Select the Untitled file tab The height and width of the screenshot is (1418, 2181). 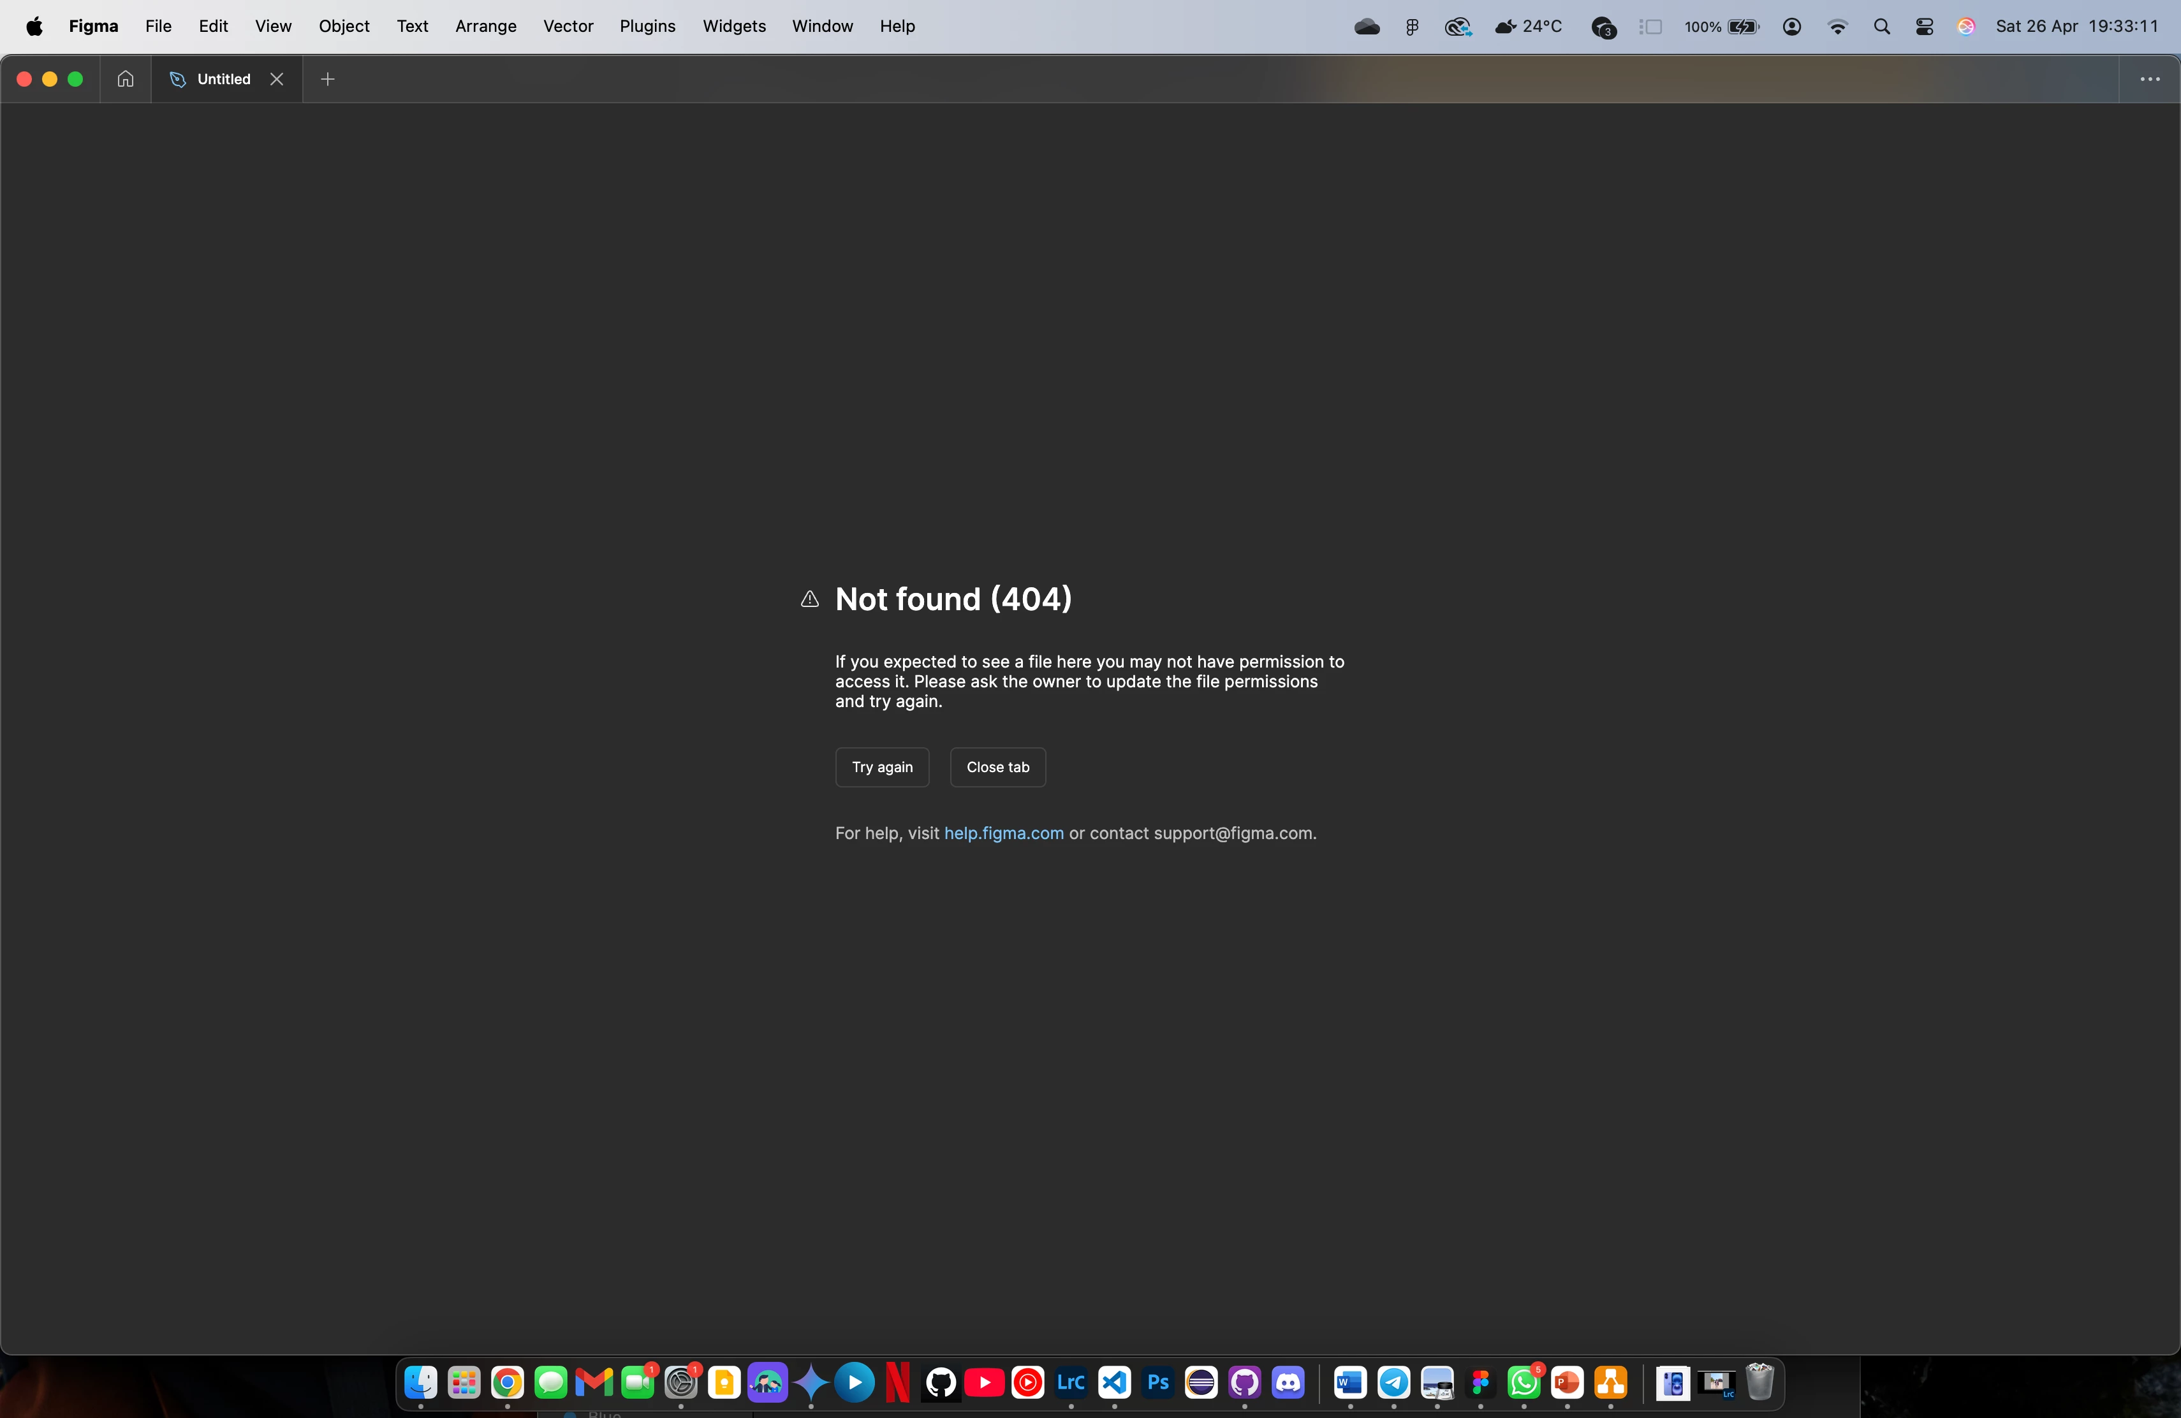(226, 79)
